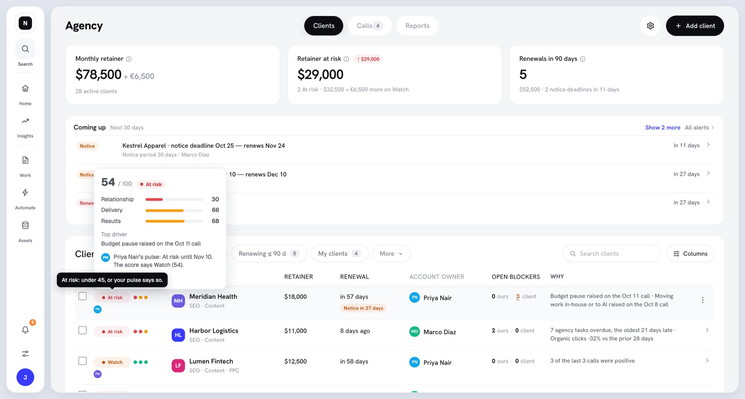745x399 pixels.
Task: Open the Search icon in sidebar
Action: tap(25, 49)
